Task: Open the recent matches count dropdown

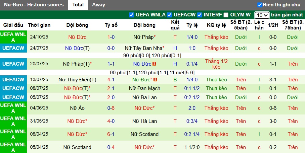Action: pos(262,15)
